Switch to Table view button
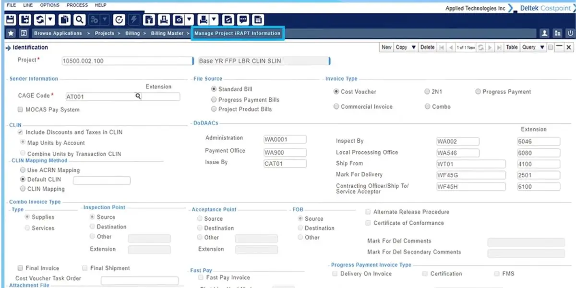576x288 pixels. 512,48
